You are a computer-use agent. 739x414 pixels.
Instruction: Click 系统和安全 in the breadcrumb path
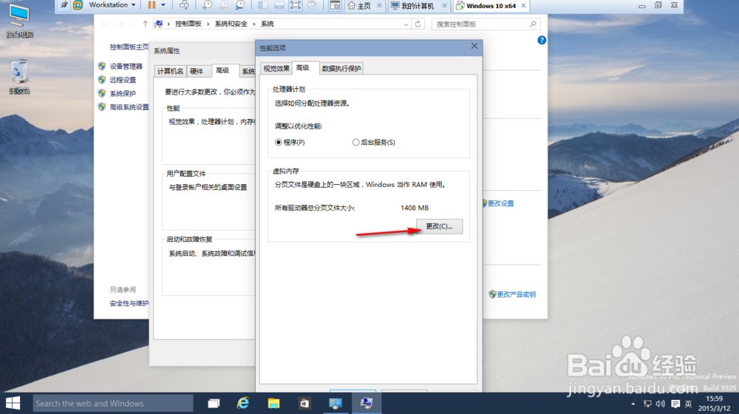(x=231, y=24)
